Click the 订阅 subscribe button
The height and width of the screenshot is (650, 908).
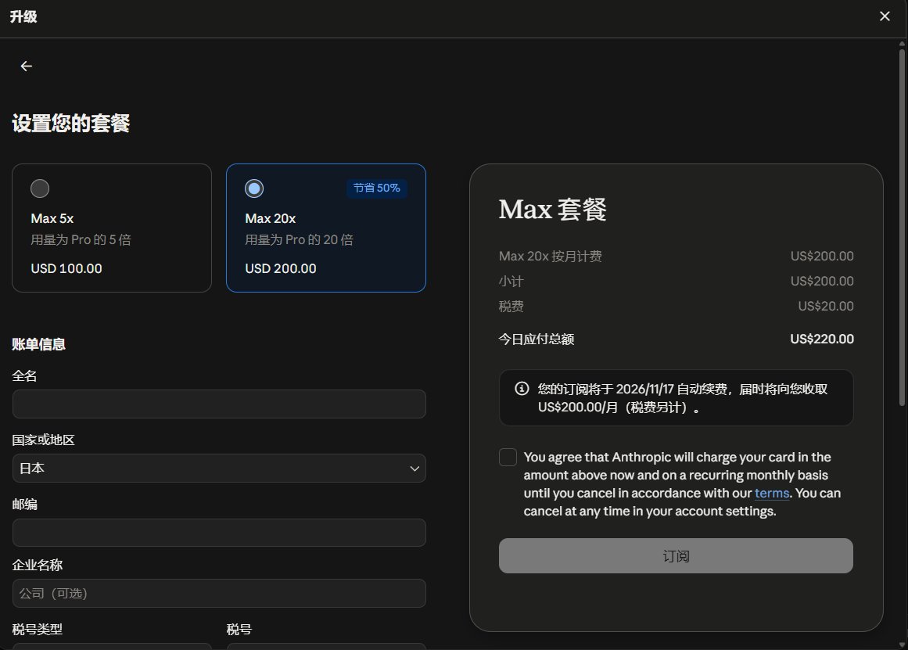(x=676, y=556)
